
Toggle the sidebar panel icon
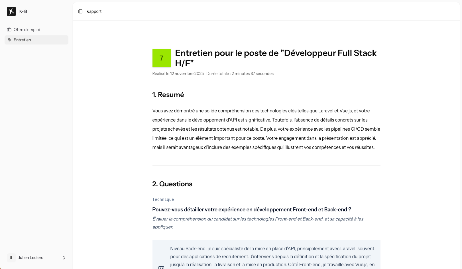click(80, 11)
